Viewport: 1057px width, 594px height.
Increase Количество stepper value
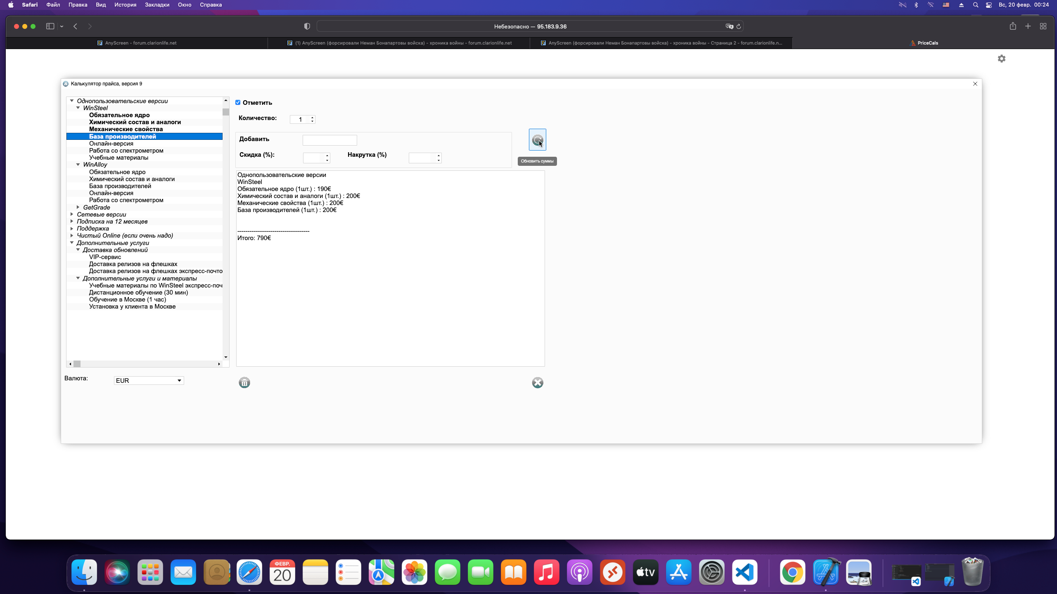click(x=313, y=117)
